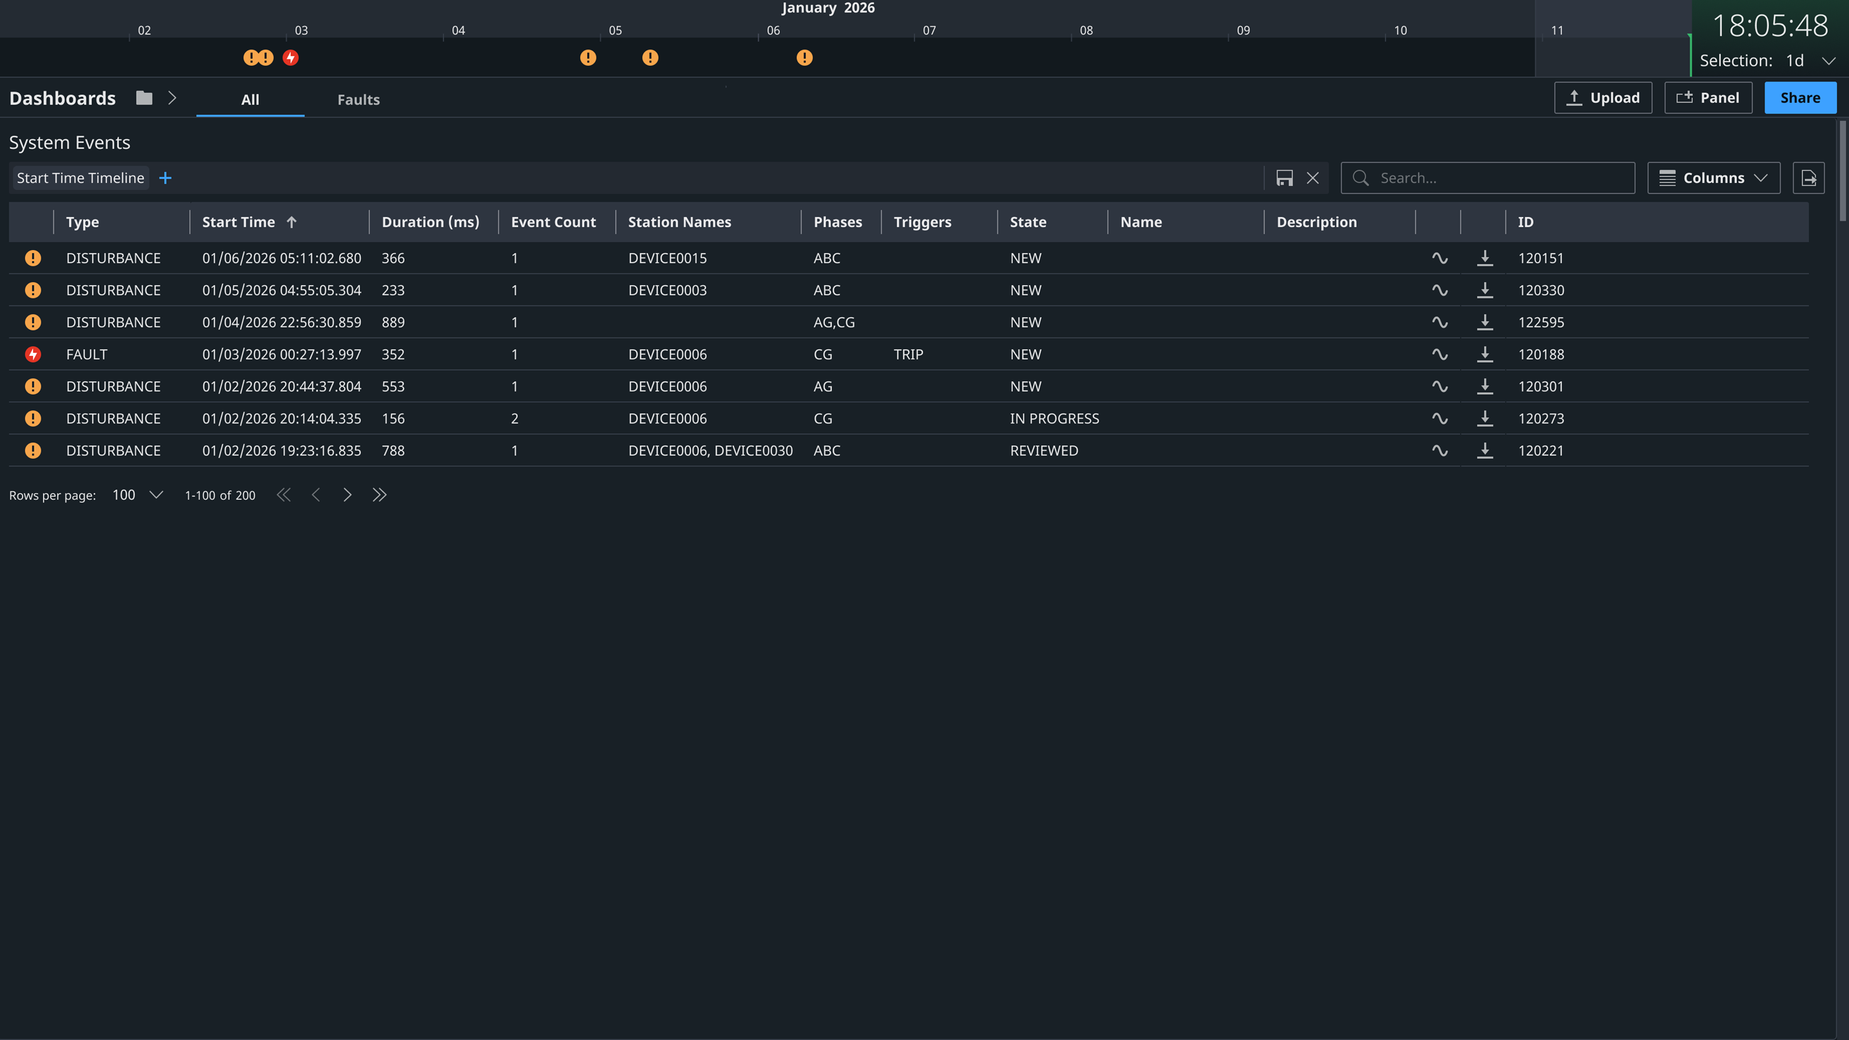
Task: Add a new filter with plus icon
Action: pos(165,178)
